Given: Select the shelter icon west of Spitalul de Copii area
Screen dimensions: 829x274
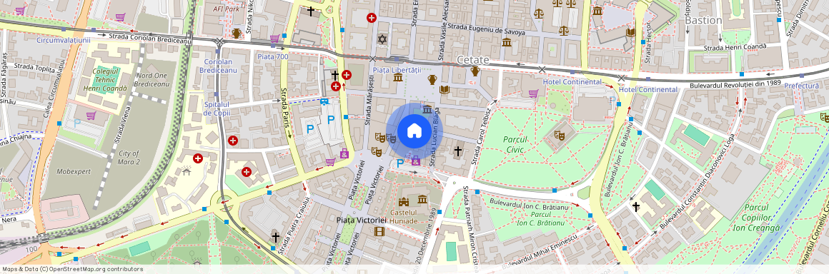Looking at the screenshot, I should tap(186, 171).
